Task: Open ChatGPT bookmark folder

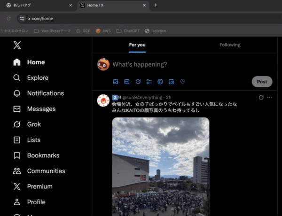Action: click(128, 31)
